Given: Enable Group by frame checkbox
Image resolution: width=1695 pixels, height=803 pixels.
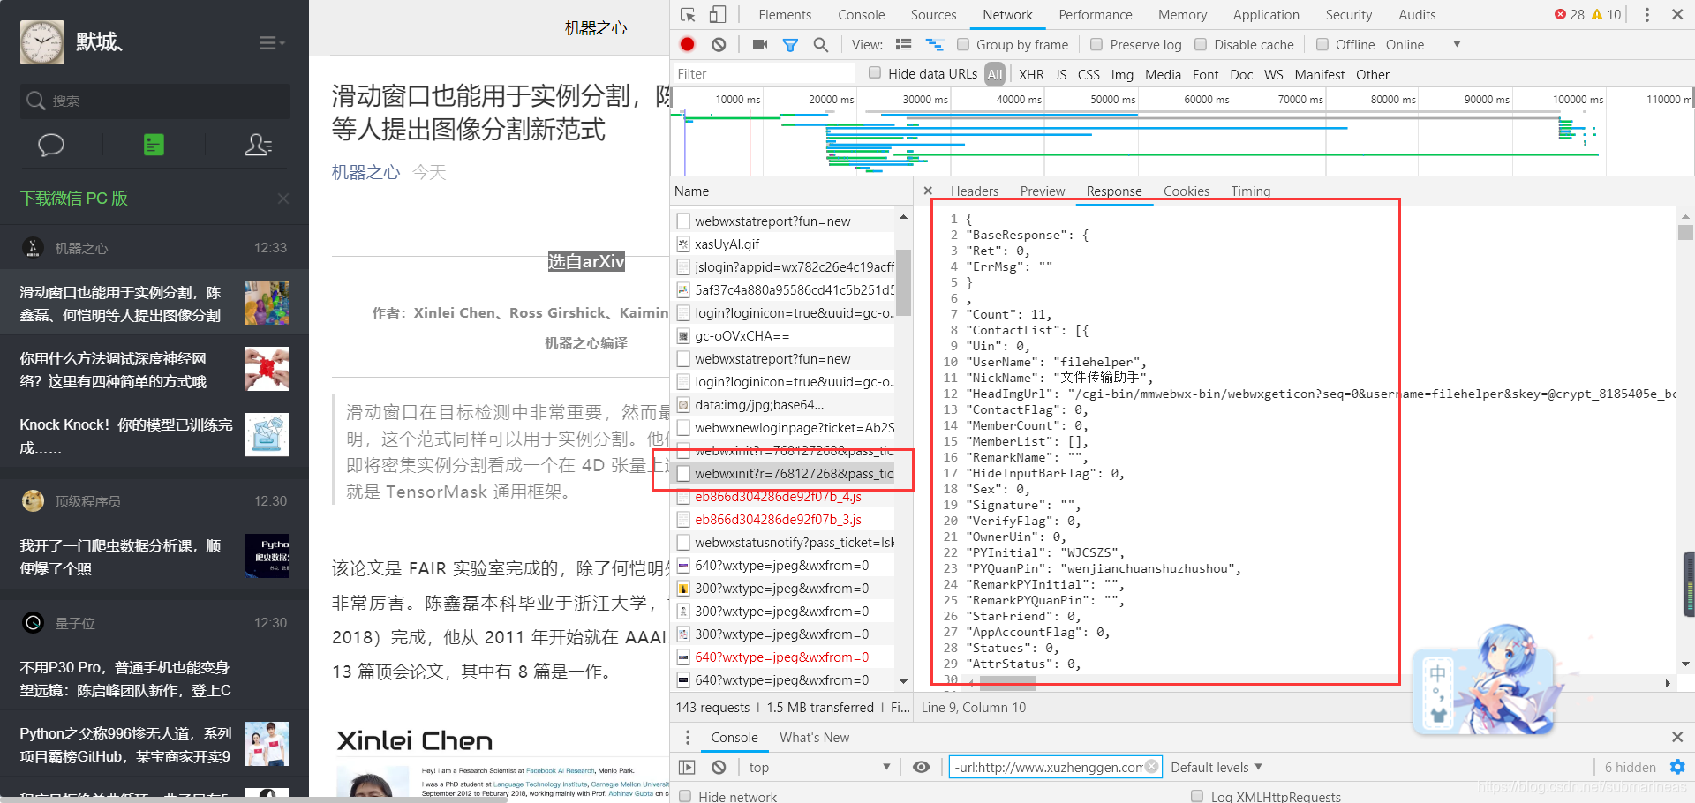Looking at the screenshot, I should (x=963, y=44).
